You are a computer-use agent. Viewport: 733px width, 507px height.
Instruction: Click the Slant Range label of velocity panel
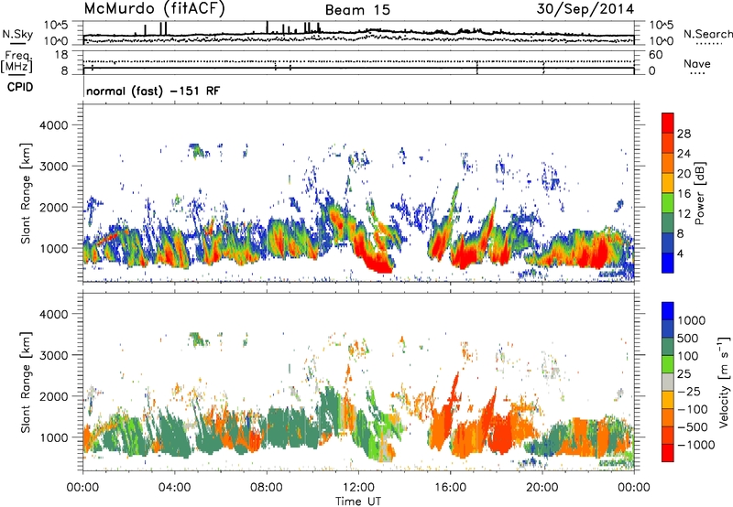point(26,382)
